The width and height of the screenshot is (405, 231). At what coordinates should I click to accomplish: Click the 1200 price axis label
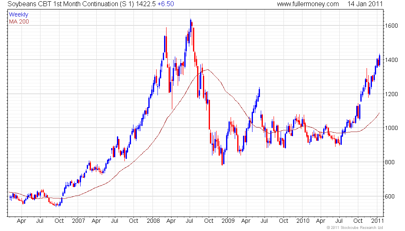pyautogui.click(x=391, y=94)
